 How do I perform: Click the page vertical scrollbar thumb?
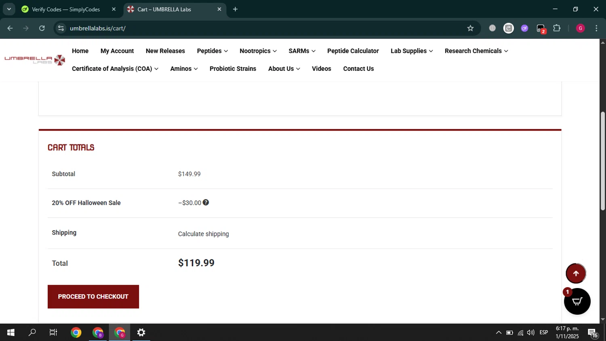pos(603,161)
